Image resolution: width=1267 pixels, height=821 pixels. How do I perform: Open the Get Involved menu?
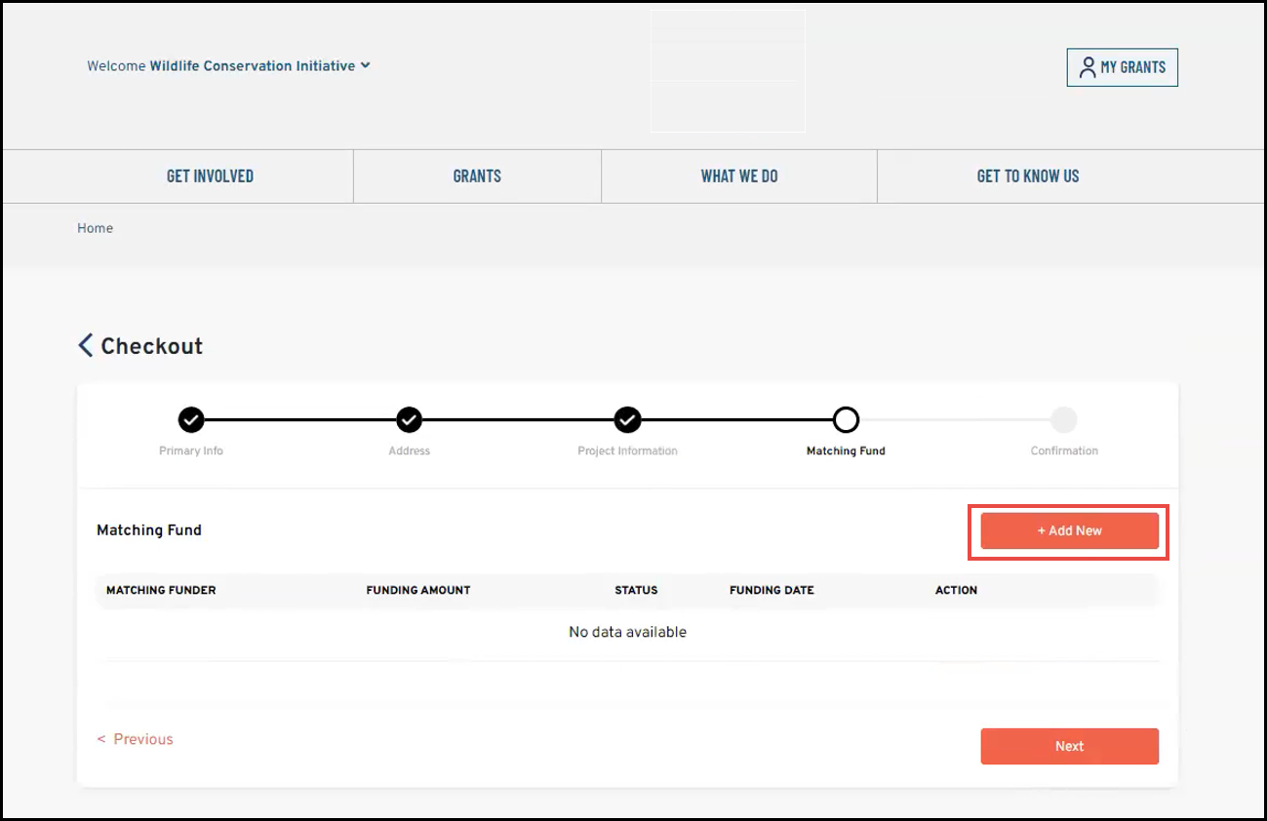[x=210, y=176]
